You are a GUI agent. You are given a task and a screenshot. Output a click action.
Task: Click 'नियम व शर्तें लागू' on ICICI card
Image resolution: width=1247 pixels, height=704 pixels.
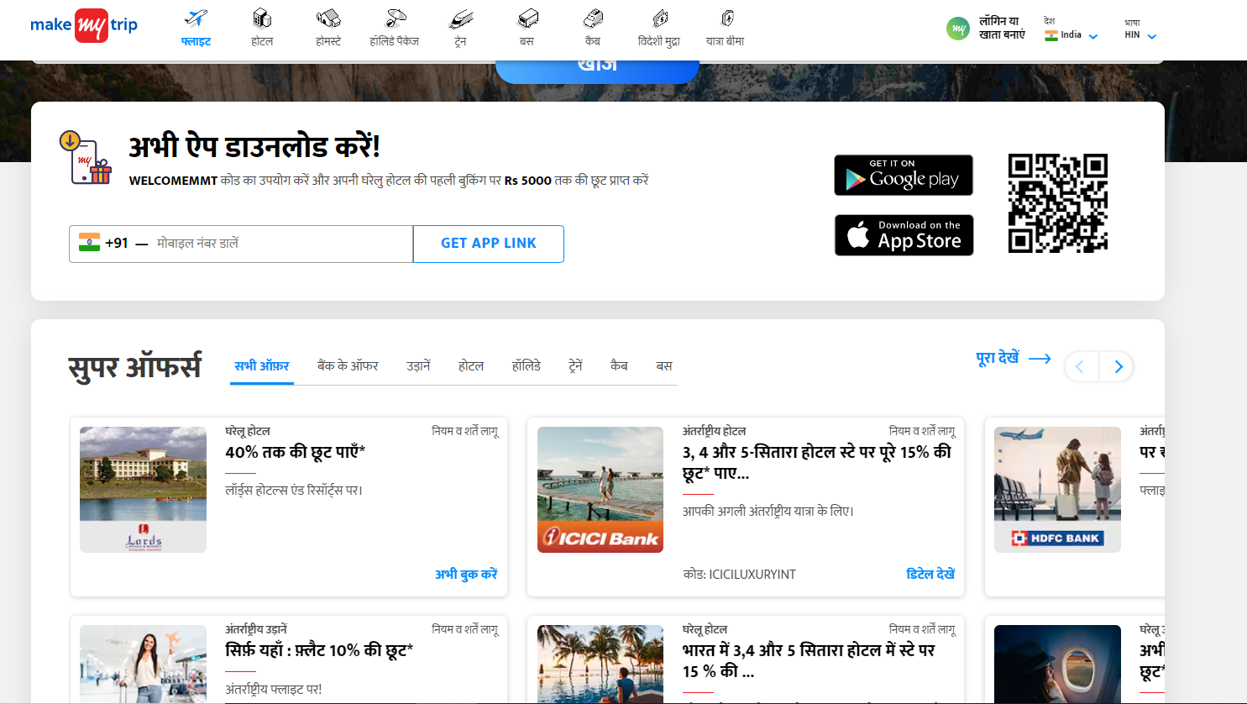coord(922,431)
